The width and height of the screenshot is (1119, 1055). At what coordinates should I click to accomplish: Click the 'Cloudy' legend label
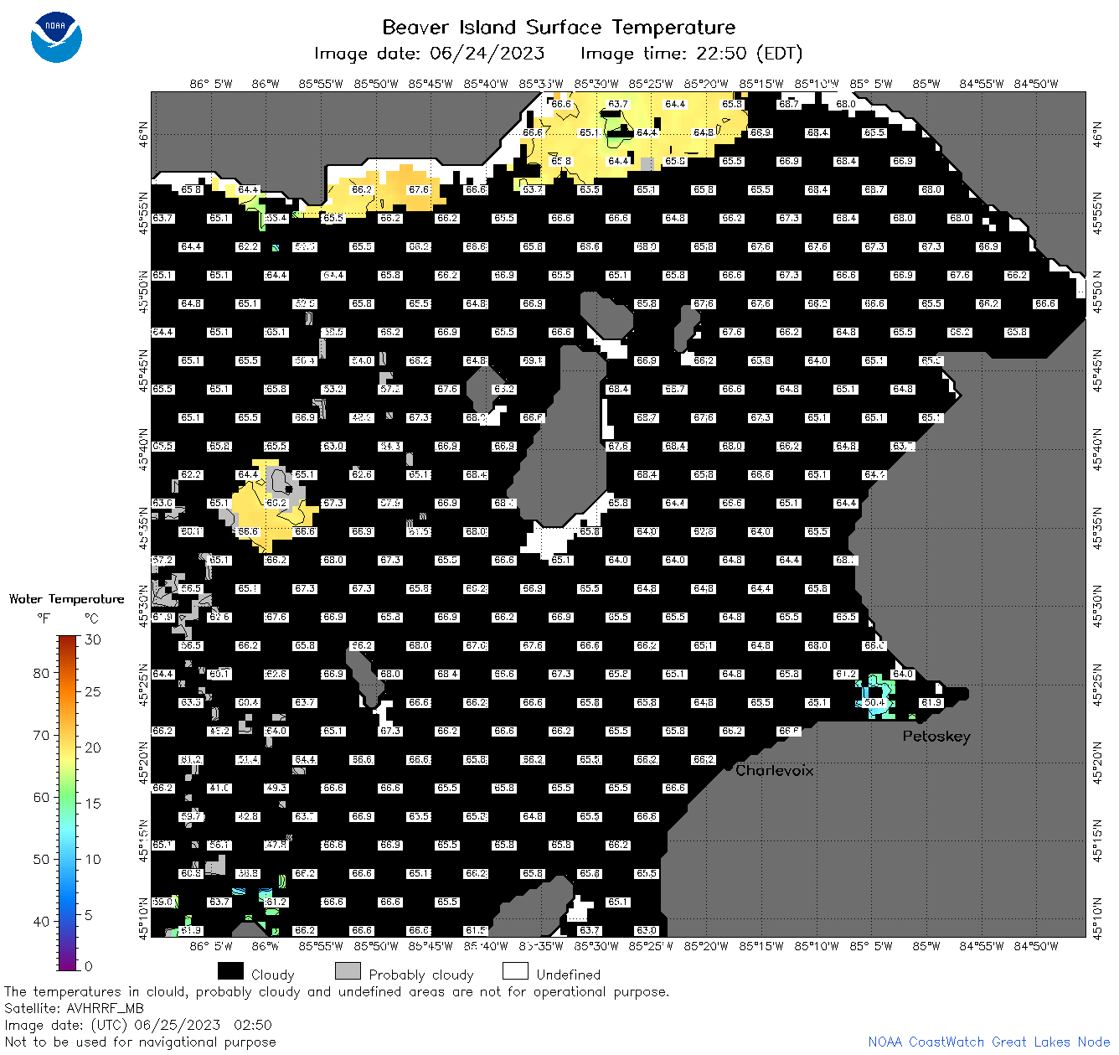pyautogui.click(x=273, y=975)
